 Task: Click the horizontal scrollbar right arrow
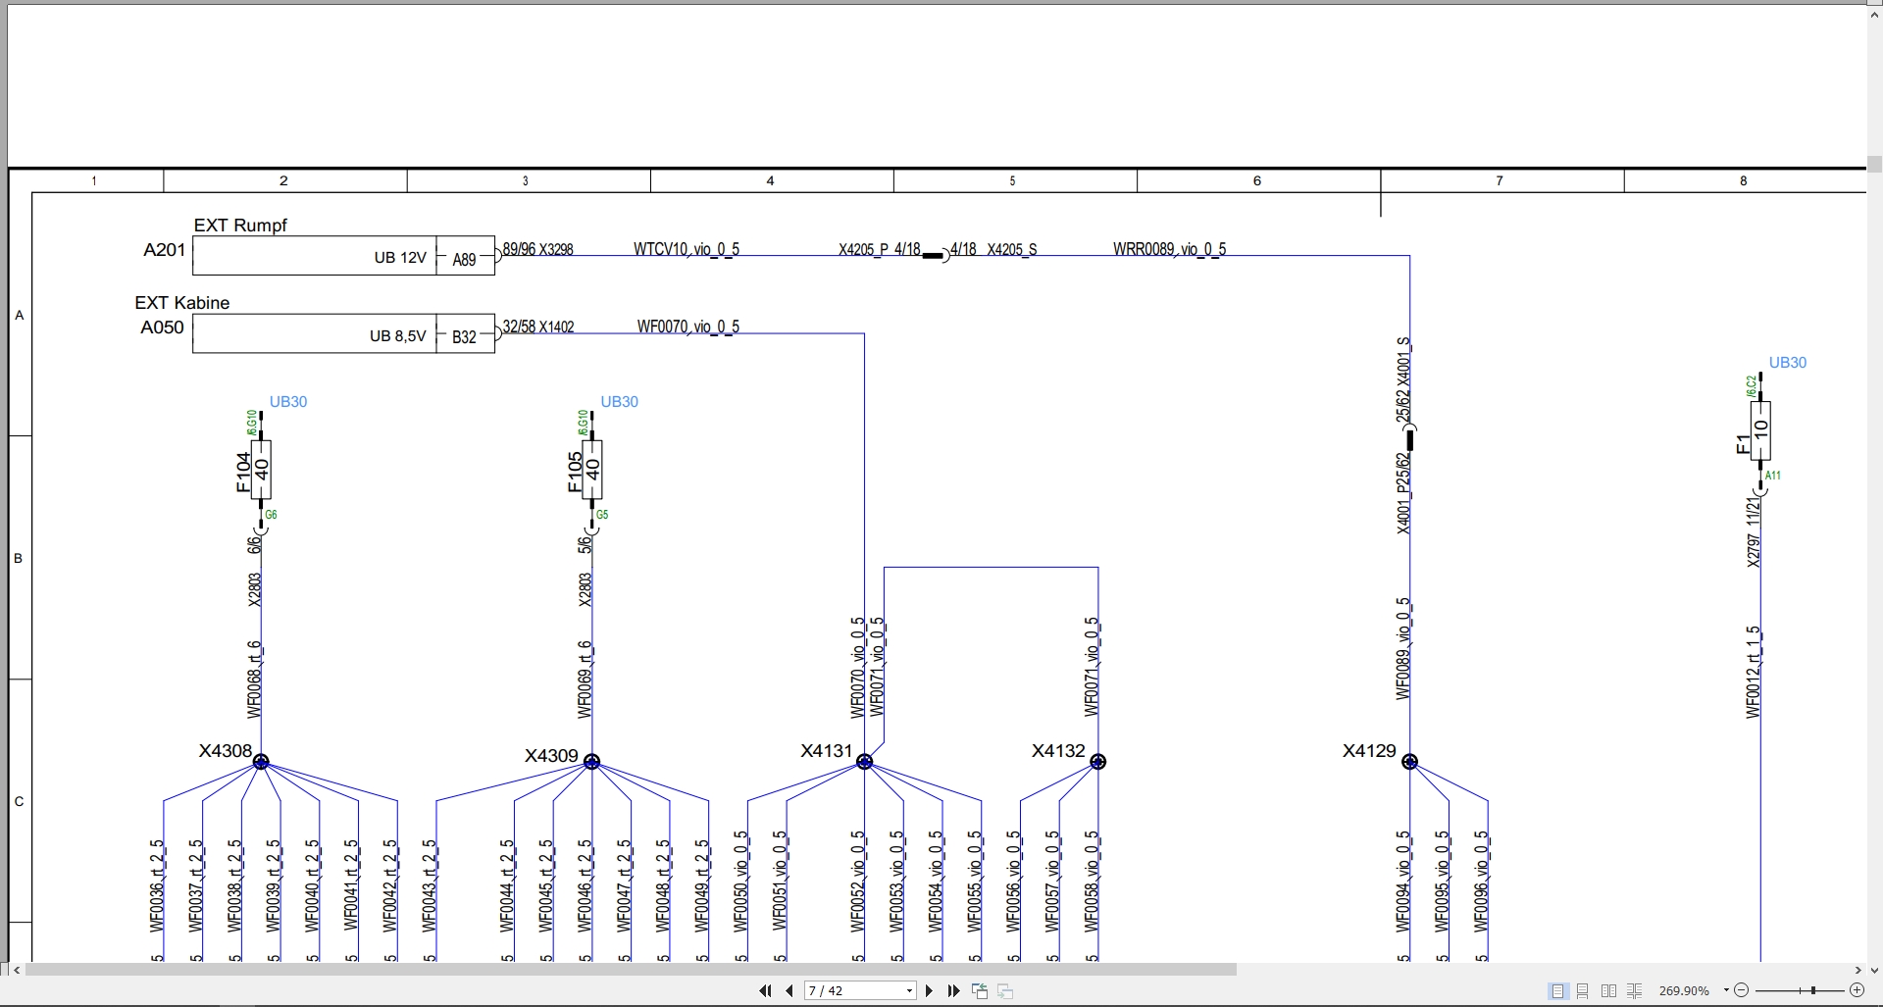point(1858,970)
